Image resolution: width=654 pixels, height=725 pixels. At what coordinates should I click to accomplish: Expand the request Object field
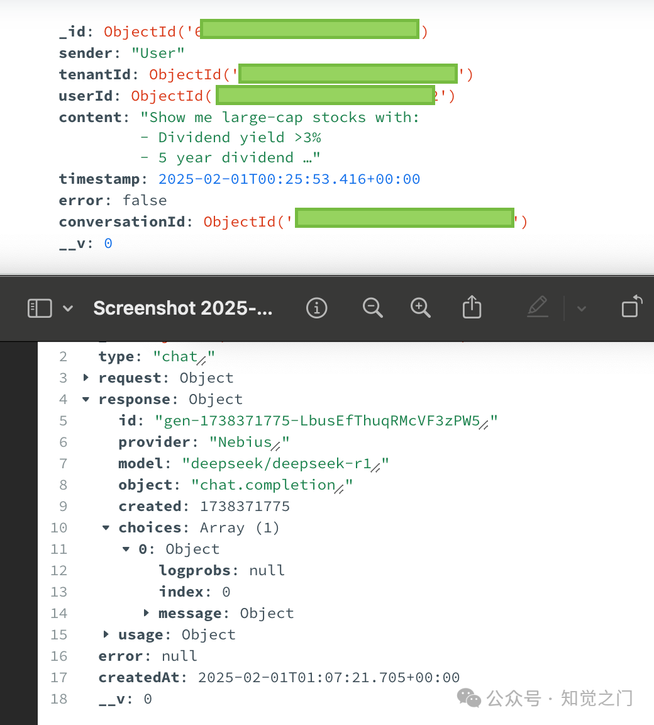point(86,378)
